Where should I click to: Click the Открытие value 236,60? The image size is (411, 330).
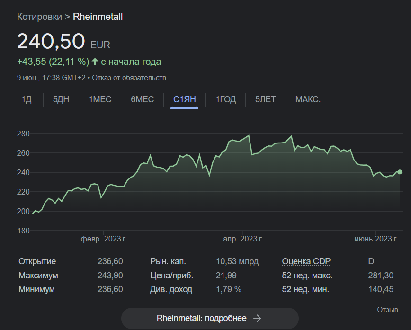coord(110,261)
